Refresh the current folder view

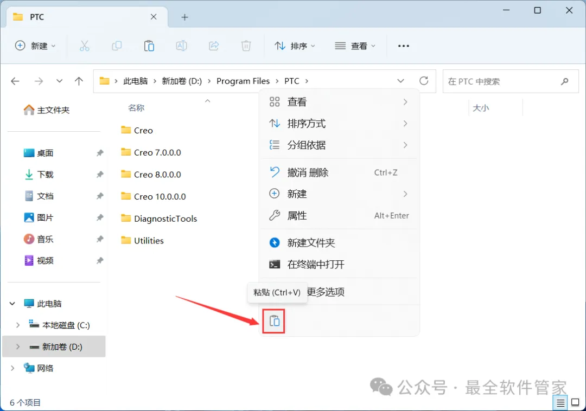coord(424,81)
